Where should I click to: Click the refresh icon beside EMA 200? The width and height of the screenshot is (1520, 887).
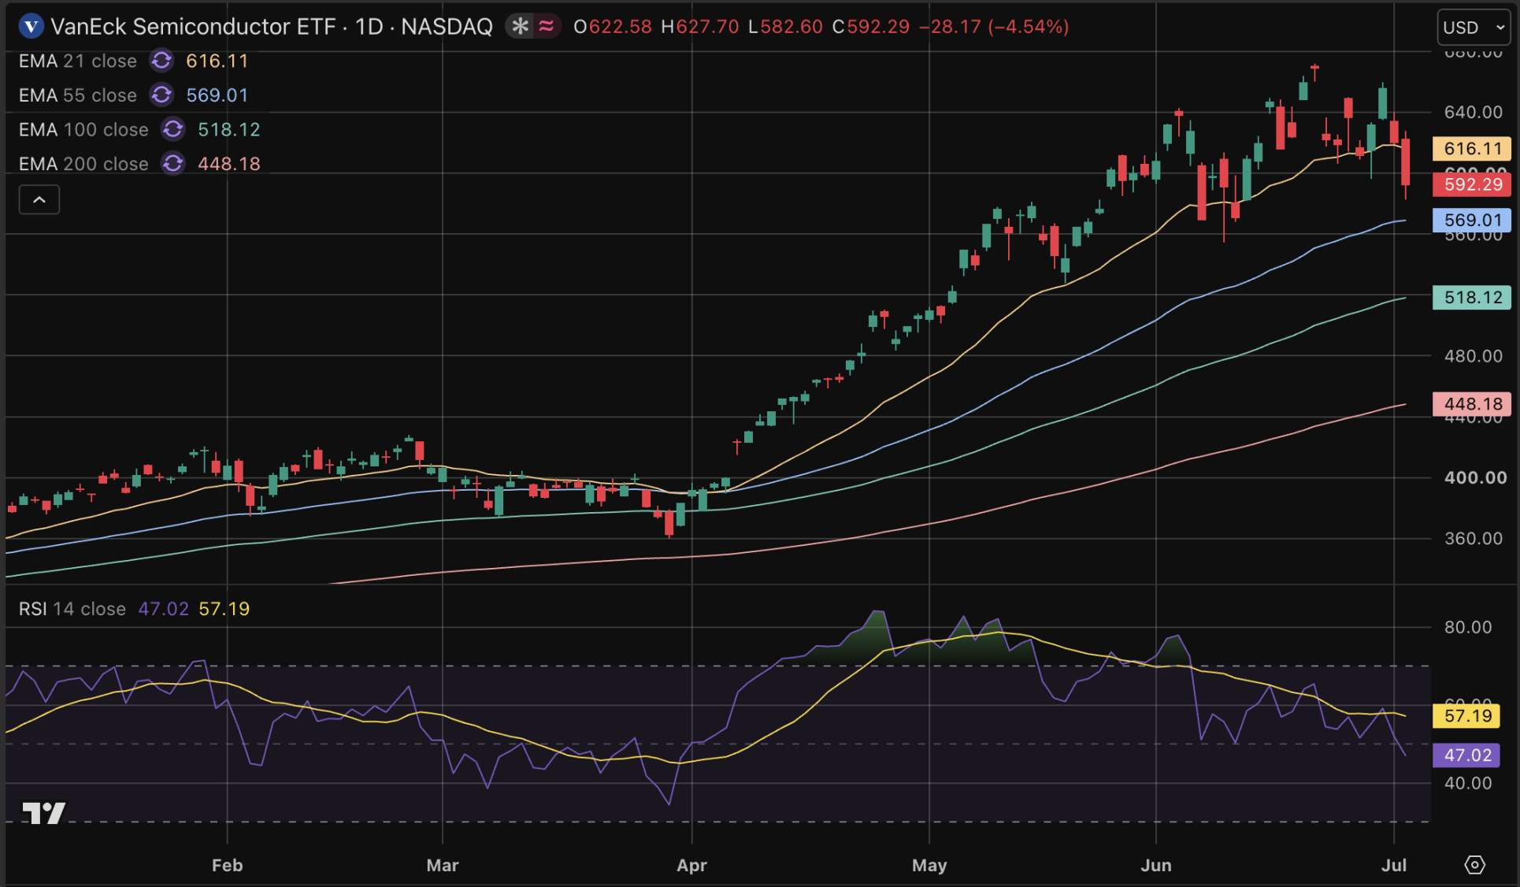click(173, 164)
